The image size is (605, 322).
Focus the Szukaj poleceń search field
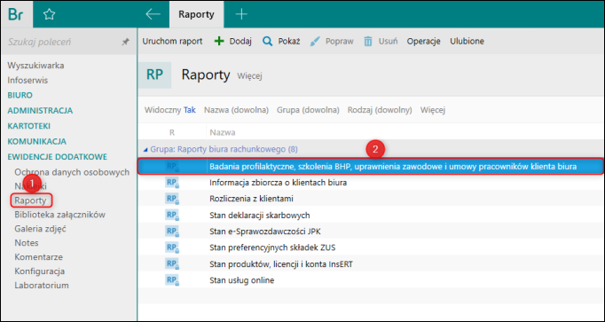(x=62, y=42)
